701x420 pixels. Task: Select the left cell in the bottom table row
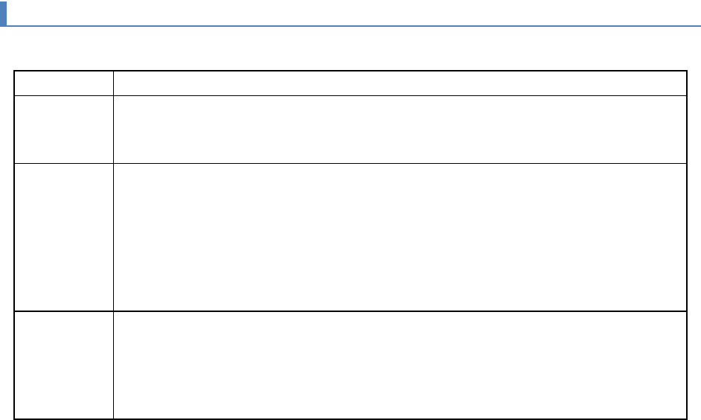[63, 364]
